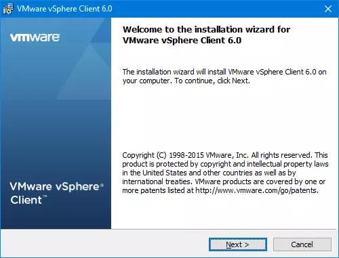Screen dimensions: 339x258
Task: Click the 'international treaties' text
Action: [157, 181]
